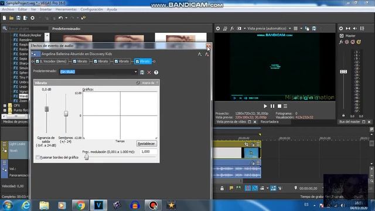Viewport: 375px width, 211px height.
Task: Toggle split screen view icon in preview
Action: 239,29
